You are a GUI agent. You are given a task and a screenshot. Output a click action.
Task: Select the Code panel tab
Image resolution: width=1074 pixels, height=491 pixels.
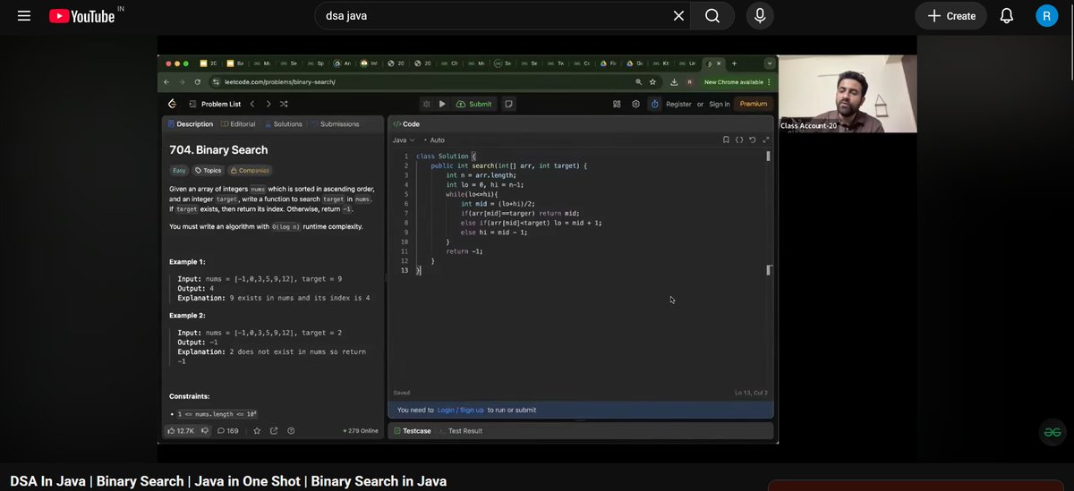point(406,124)
